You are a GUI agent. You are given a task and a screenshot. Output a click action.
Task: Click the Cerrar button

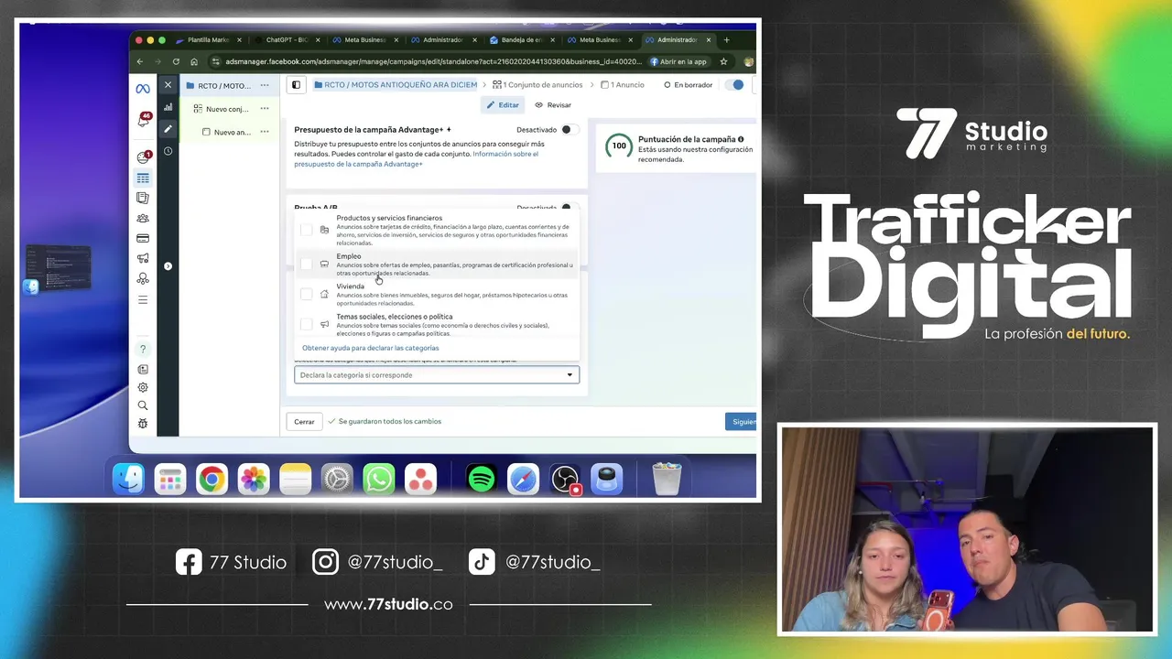point(304,422)
